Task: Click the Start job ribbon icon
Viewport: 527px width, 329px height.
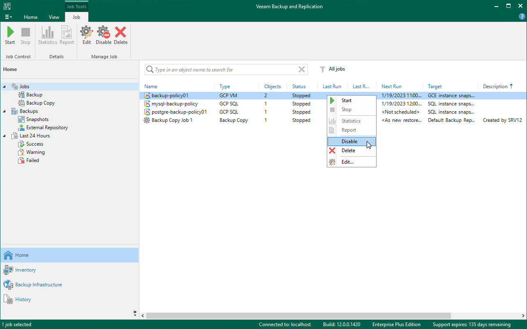Action: coord(10,36)
